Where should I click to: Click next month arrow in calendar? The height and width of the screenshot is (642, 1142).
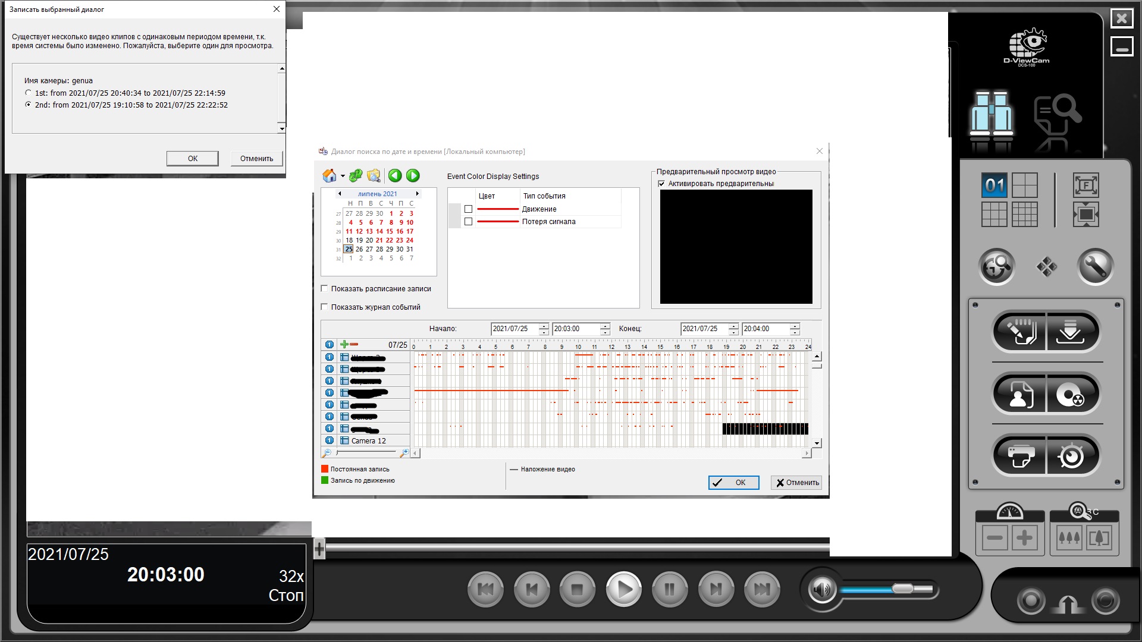point(418,194)
